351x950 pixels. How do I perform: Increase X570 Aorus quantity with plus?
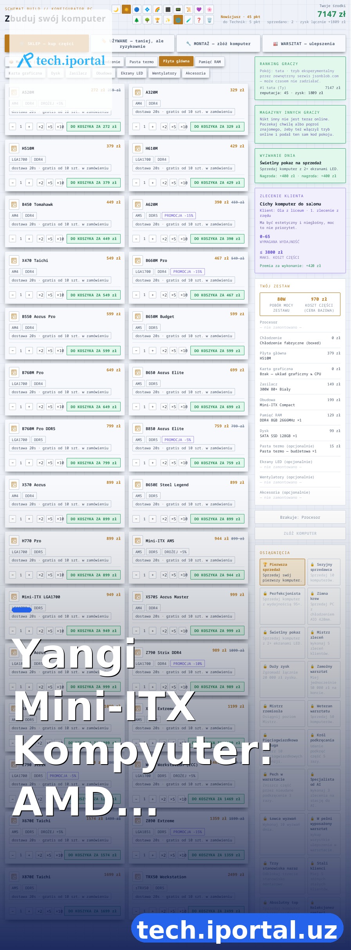pos(29,519)
